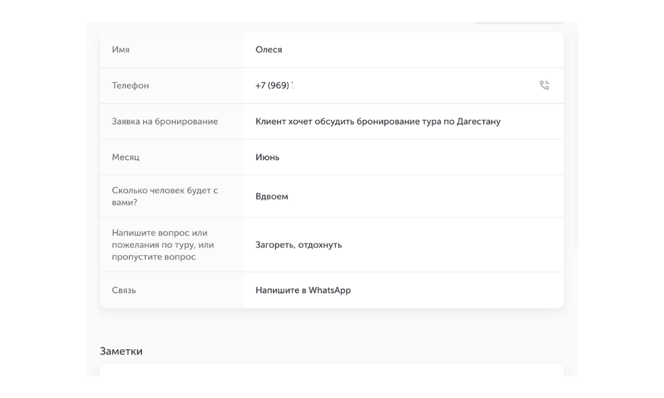
Task: Select the text about booking a Дагестан tour
Action: (378, 122)
